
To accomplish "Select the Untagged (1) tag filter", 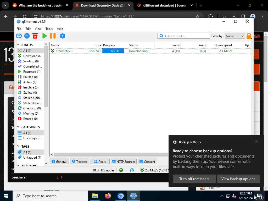I will click(30, 157).
